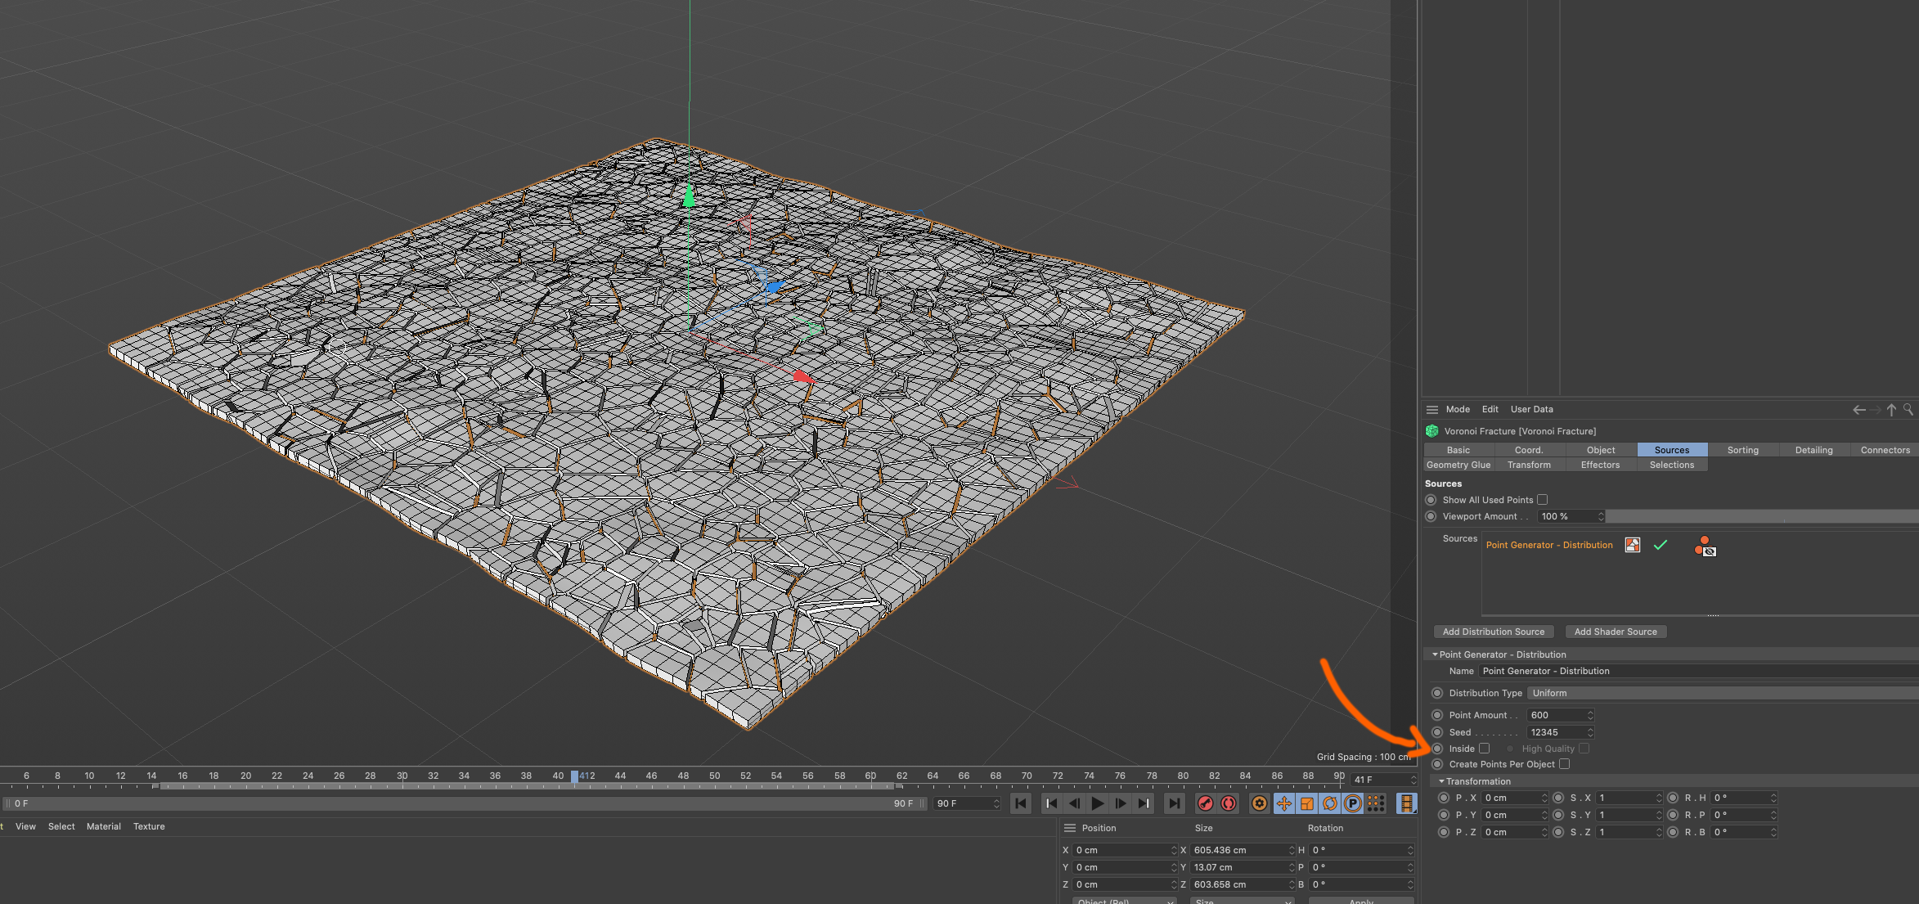Click the attribute manager search magnifier icon
1919x904 pixels.
(1908, 409)
